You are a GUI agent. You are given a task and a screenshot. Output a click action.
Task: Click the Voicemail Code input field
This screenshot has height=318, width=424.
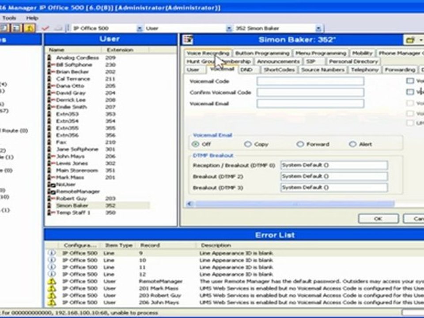(x=310, y=81)
